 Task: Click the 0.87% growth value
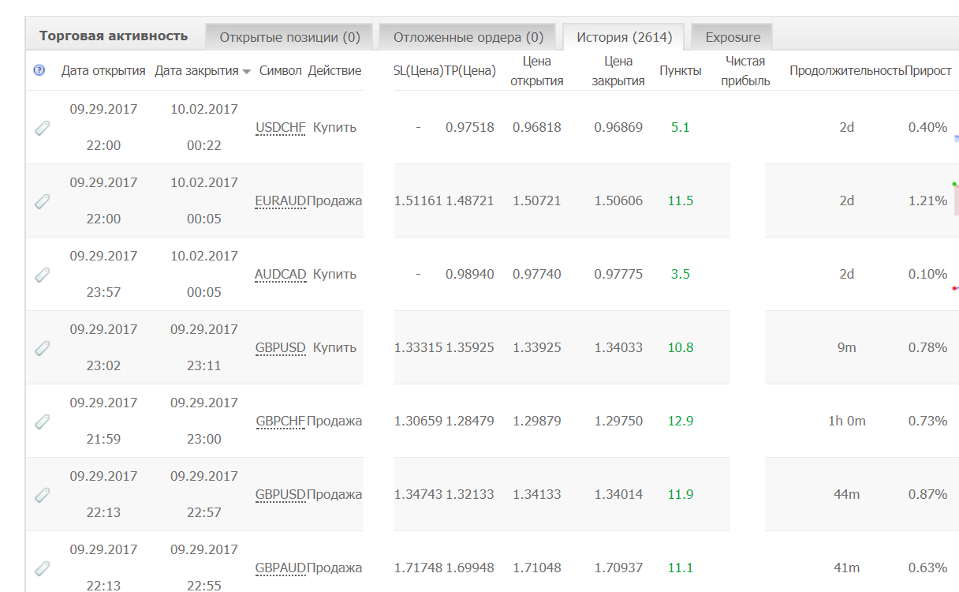pyautogui.click(x=928, y=494)
